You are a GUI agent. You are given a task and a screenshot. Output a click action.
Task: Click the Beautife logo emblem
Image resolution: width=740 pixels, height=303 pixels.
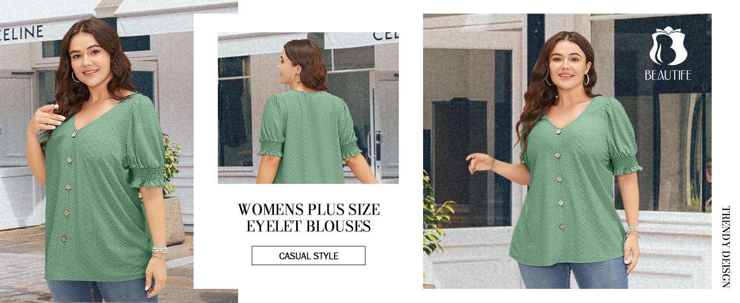(668, 46)
